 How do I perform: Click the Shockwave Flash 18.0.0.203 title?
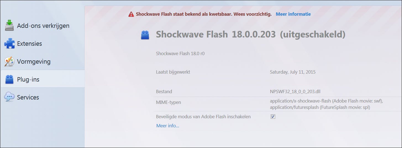tap(216, 34)
